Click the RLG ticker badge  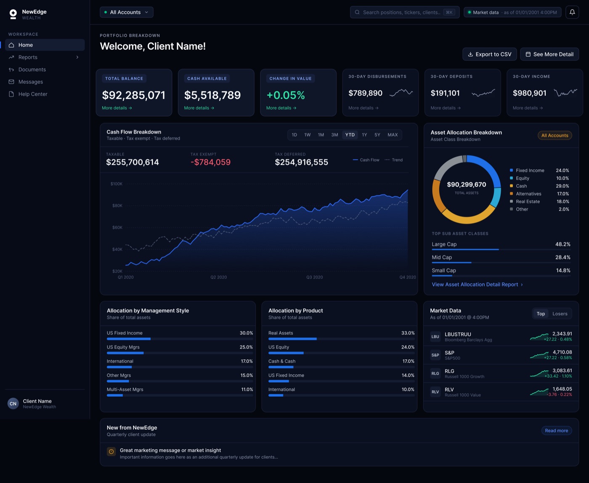[435, 374]
